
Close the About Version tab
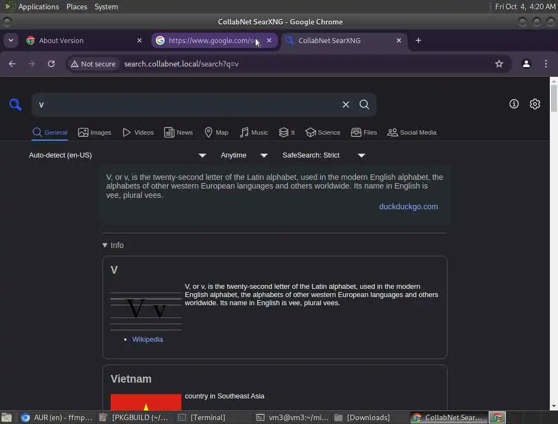(x=139, y=40)
